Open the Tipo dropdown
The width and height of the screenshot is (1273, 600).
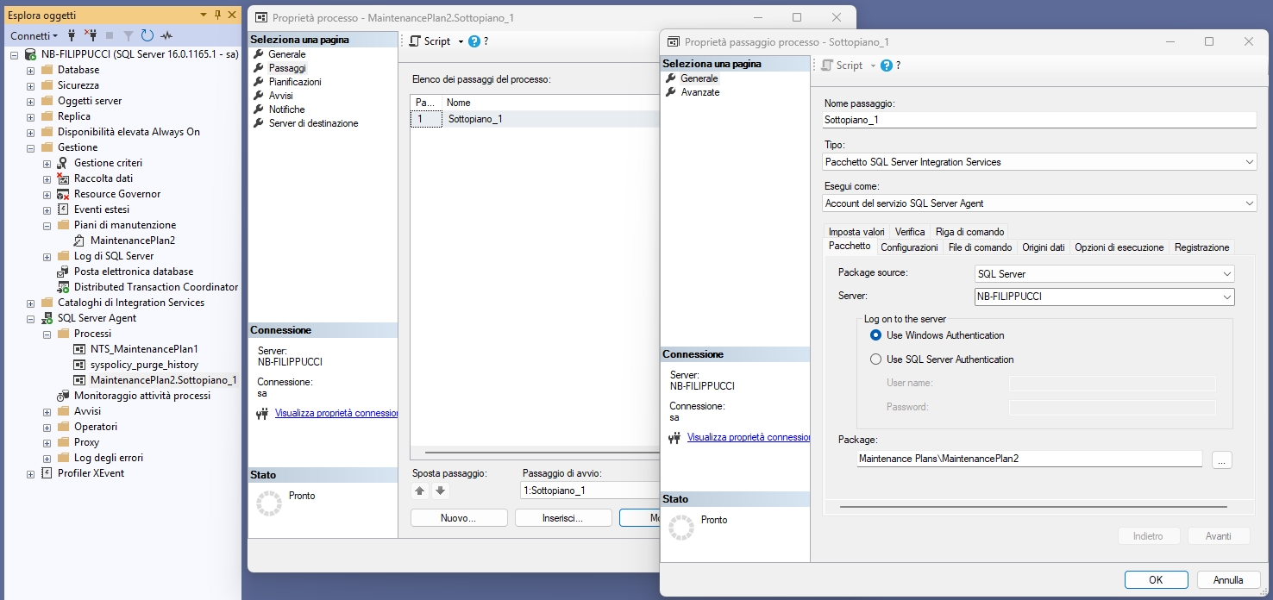point(1250,162)
